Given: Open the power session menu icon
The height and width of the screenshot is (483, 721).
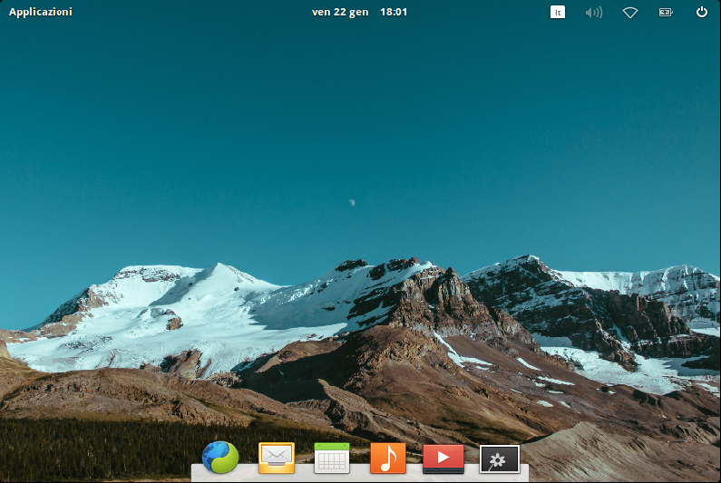Looking at the screenshot, I should [x=701, y=12].
